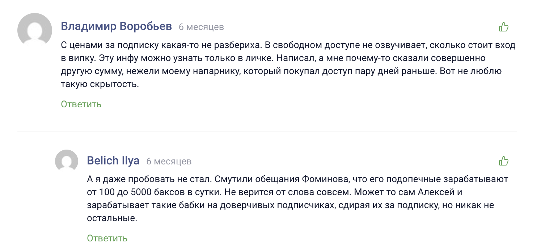The height and width of the screenshot is (245, 537).
Task: Open Belich Ilya's profile via his name
Action: click(114, 160)
